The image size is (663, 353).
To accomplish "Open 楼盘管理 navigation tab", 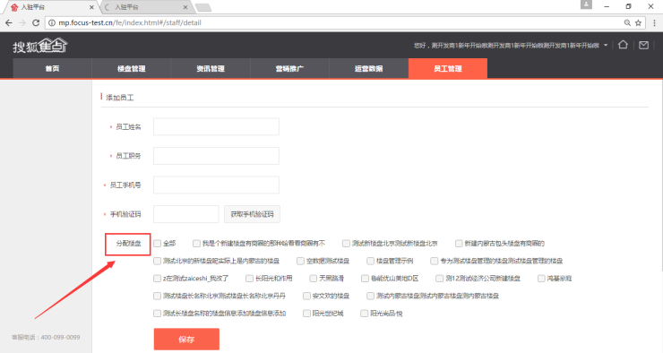I will point(132,68).
